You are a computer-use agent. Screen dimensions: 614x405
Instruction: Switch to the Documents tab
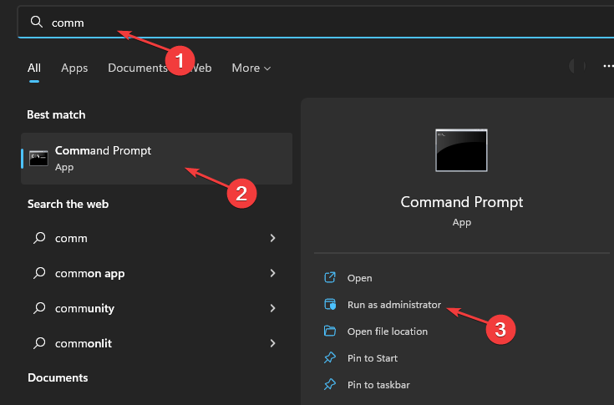(138, 68)
